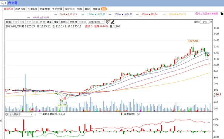Image resolution: width=224 pixels, height=139 pixels.
Task: Toggle the 外資 overlay button
Action: tap(15, 22)
